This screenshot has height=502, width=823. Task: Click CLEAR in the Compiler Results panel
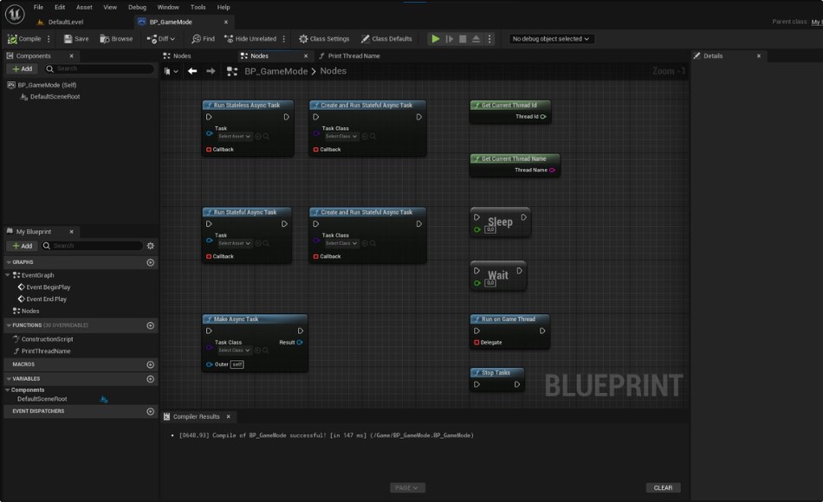[x=662, y=487]
